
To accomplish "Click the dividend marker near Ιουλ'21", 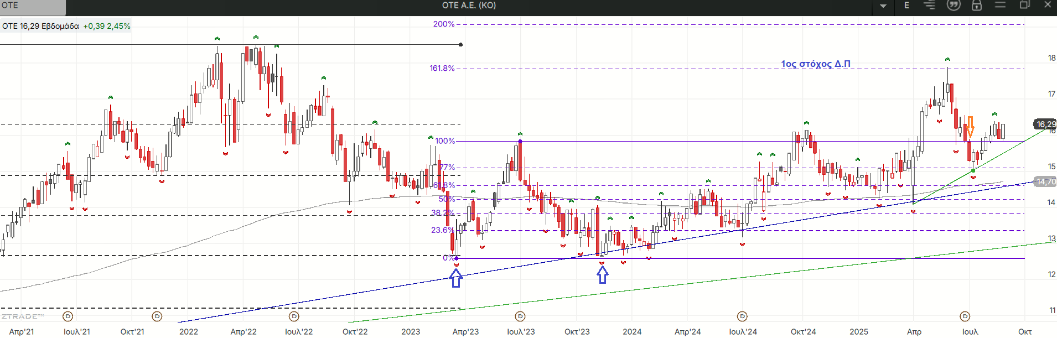I will [68, 316].
